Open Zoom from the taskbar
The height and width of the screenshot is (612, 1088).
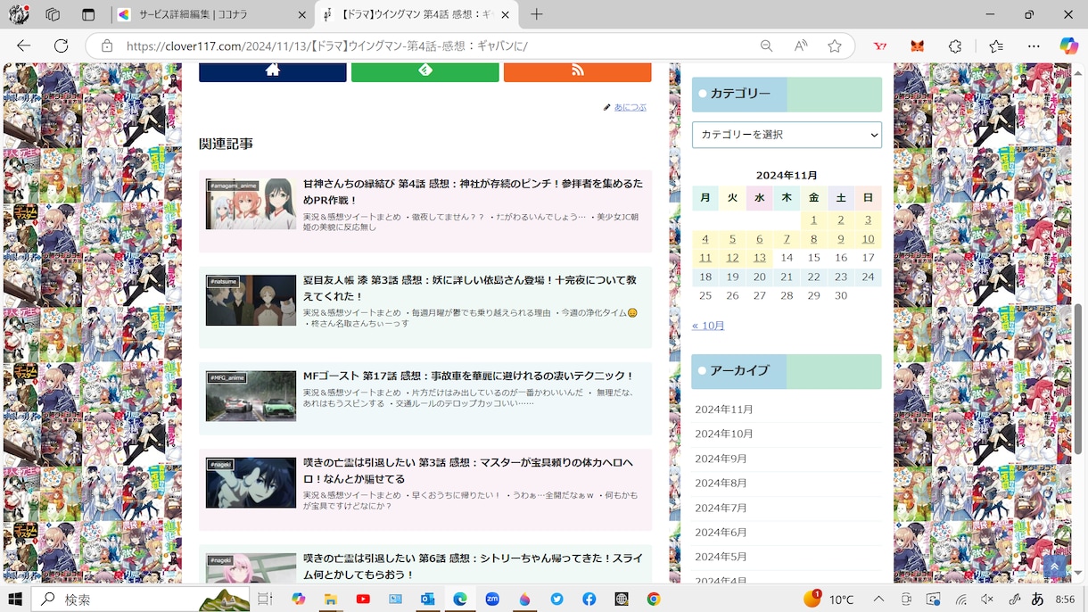tap(492, 599)
